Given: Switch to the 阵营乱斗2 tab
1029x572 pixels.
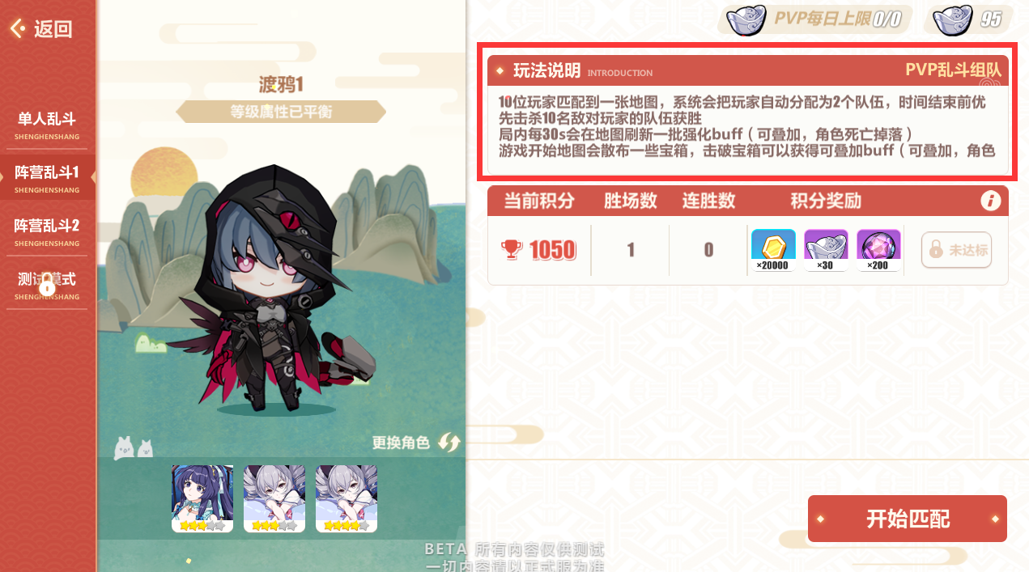Looking at the screenshot, I should (47, 231).
